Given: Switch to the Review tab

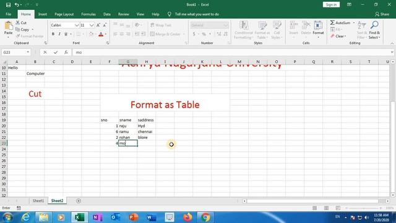Looking at the screenshot, I should (124, 14).
